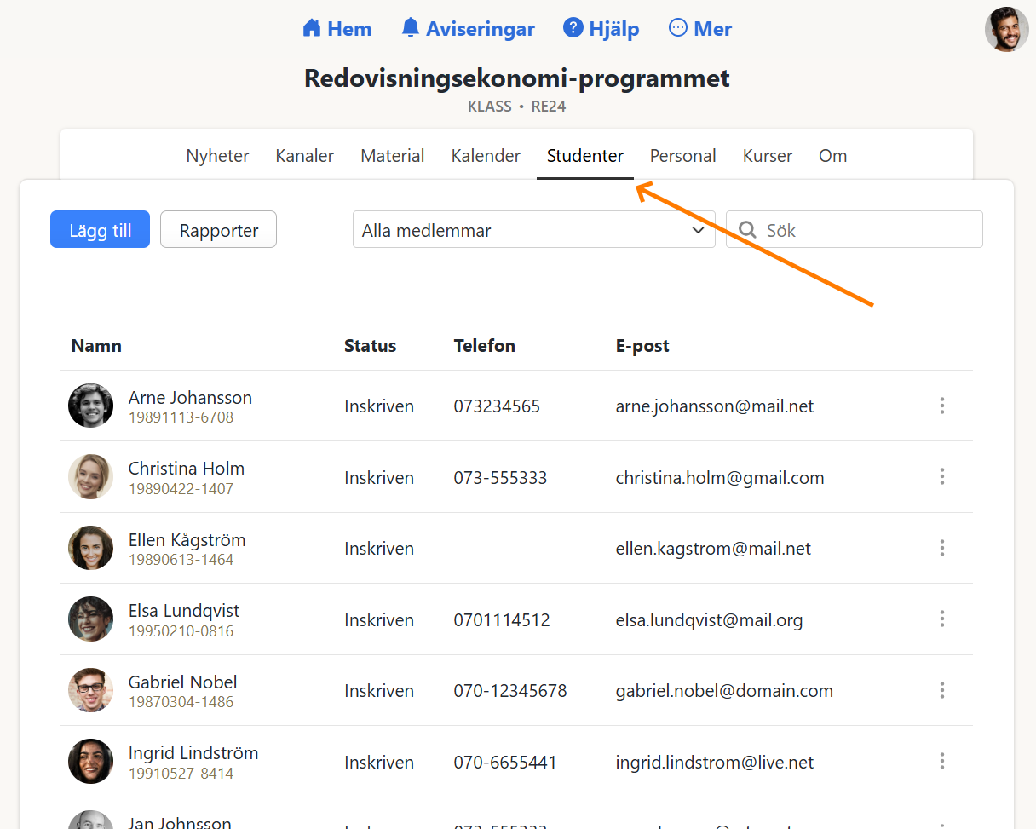Viewport: 1036px width, 829px height.
Task: Click the Hjälp question mark icon
Action: point(573,29)
